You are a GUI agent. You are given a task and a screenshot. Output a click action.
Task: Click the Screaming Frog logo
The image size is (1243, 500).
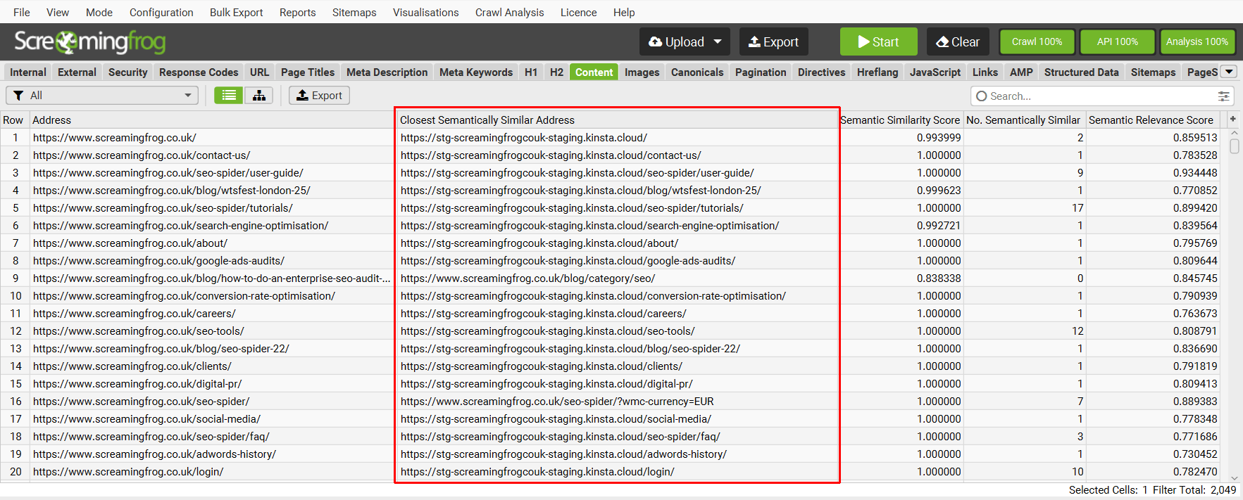point(90,42)
